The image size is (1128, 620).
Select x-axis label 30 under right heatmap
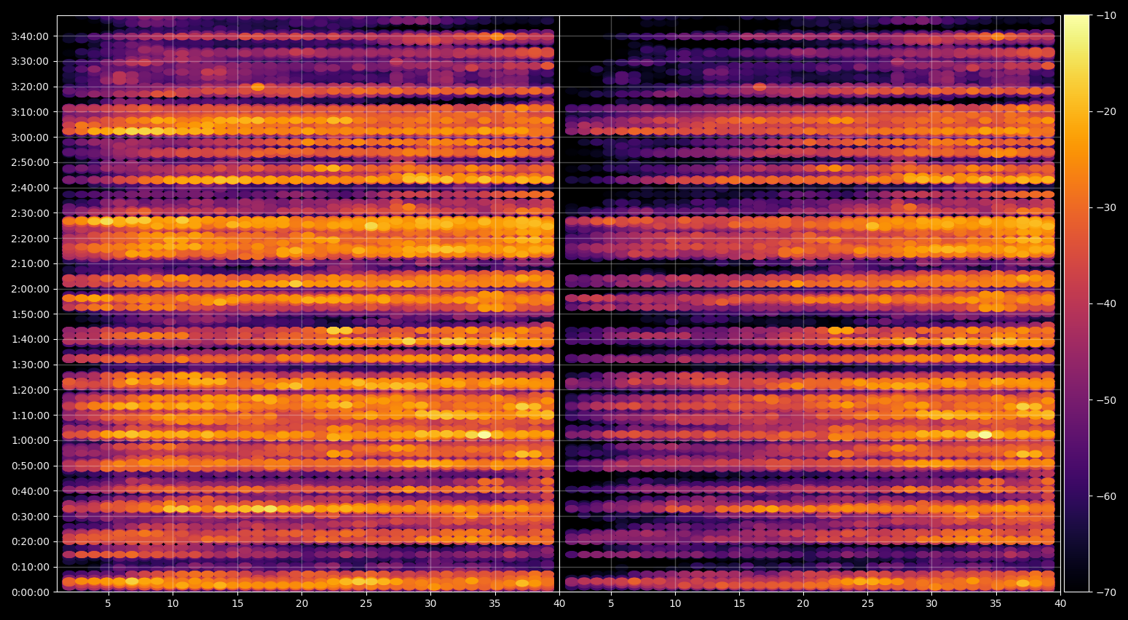coord(932,603)
